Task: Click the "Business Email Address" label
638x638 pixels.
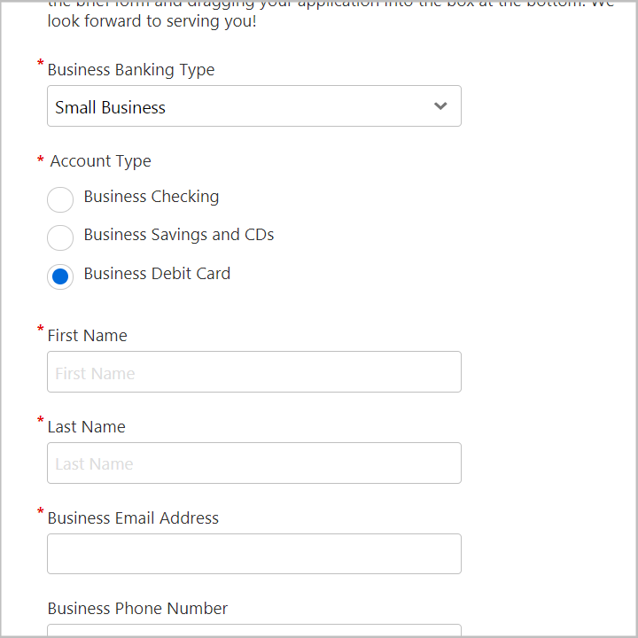Action: tap(133, 518)
